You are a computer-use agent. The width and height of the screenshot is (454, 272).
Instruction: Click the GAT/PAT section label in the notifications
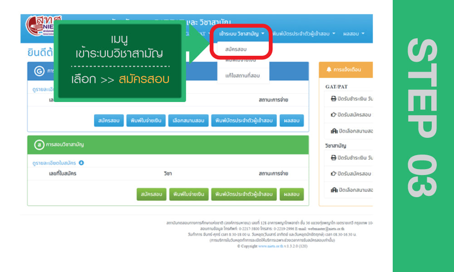(336, 87)
